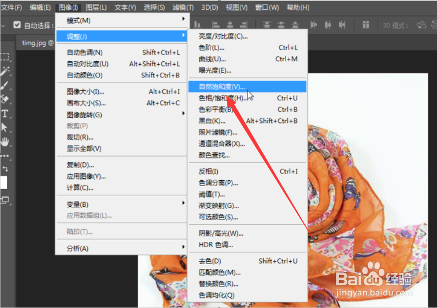Image resolution: width=437 pixels, height=308 pixels.
Task: Open the 帮助(H) menu
Action: (298, 8)
